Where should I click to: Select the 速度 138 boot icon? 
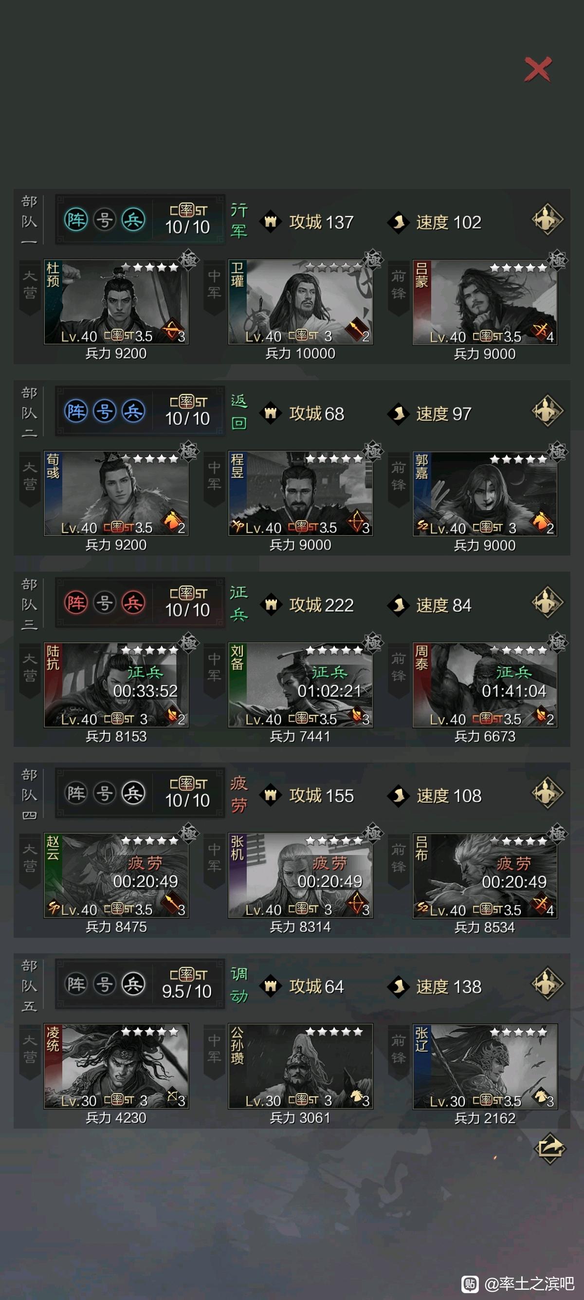tap(399, 986)
